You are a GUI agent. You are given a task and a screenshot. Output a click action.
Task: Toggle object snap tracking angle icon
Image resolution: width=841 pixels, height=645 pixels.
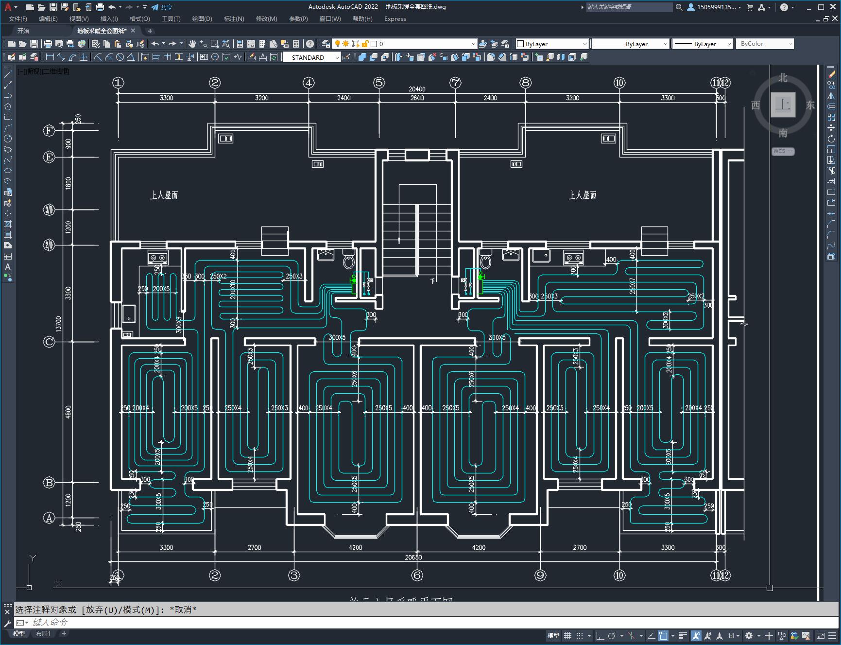[651, 635]
